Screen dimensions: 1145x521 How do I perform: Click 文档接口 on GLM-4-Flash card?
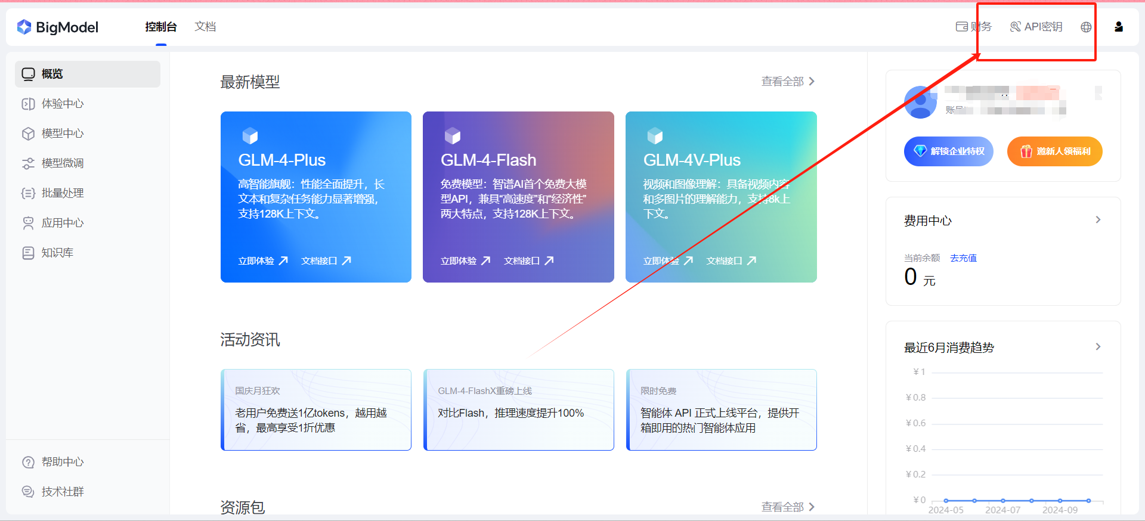(529, 260)
